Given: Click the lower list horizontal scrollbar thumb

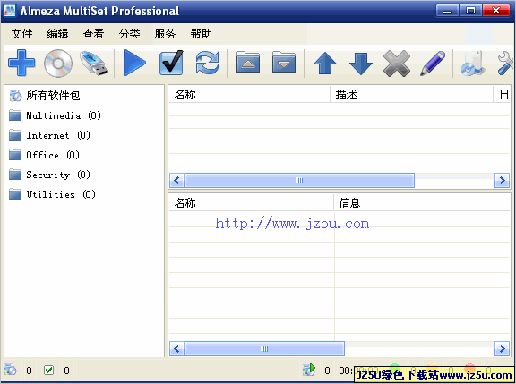Looking at the screenshot, I should pos(264,348).
